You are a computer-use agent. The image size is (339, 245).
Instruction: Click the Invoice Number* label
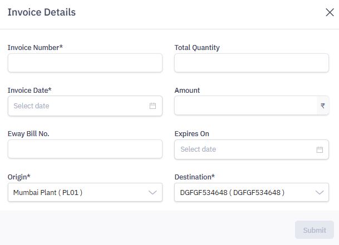click(35, 47)
